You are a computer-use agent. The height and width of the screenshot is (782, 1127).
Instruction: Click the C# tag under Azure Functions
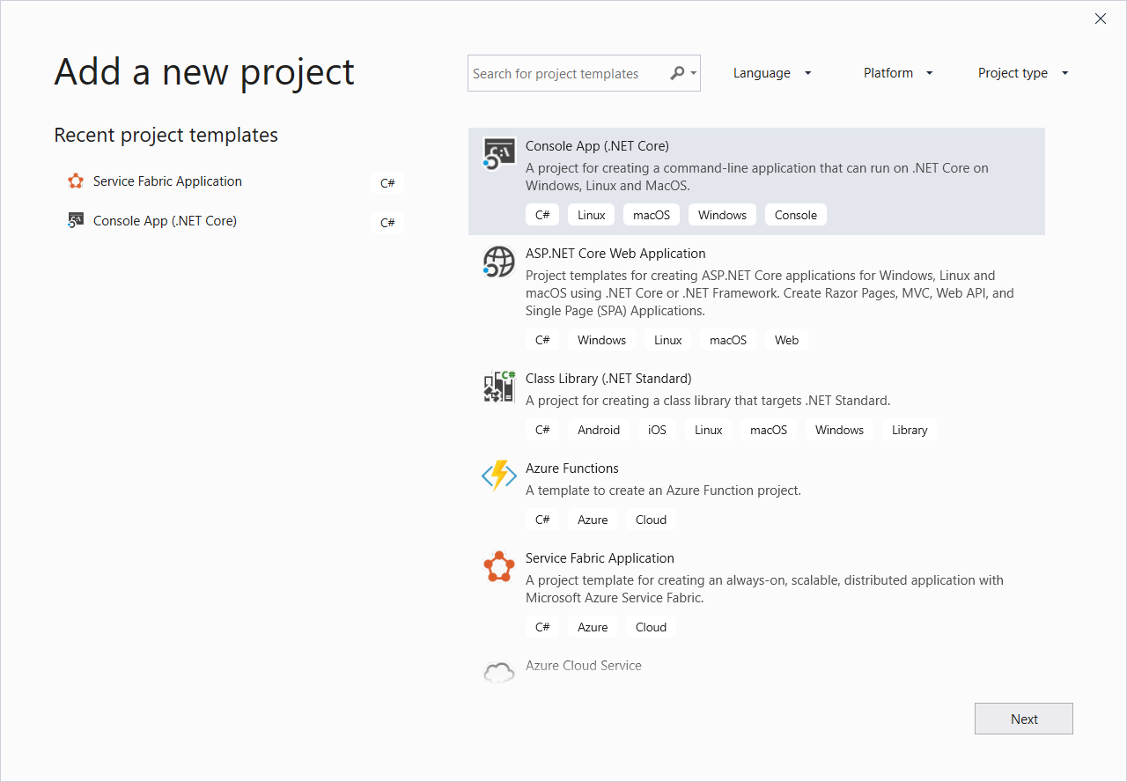click(542, 520)
